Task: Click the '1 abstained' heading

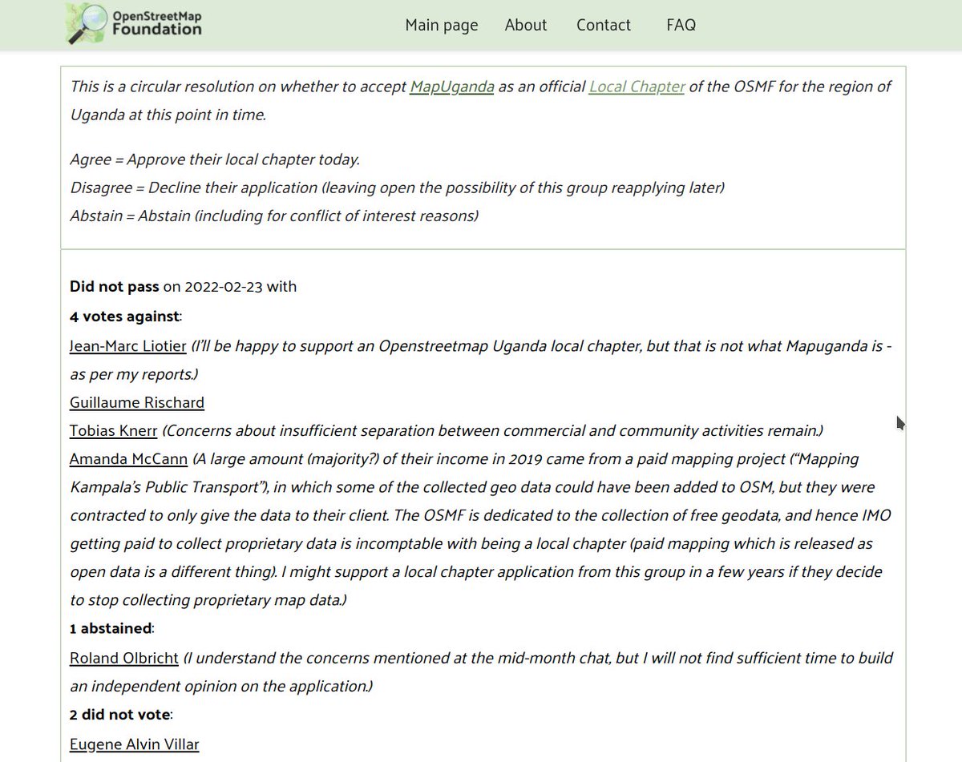Action: pos(111,629)
